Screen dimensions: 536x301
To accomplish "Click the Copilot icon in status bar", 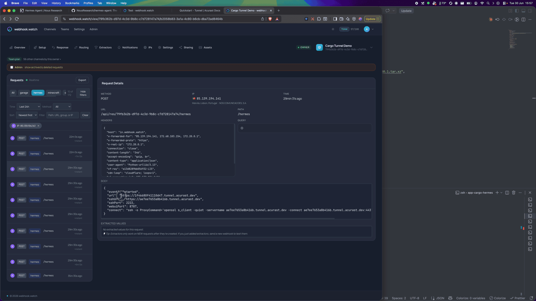I will pos(450,298).
